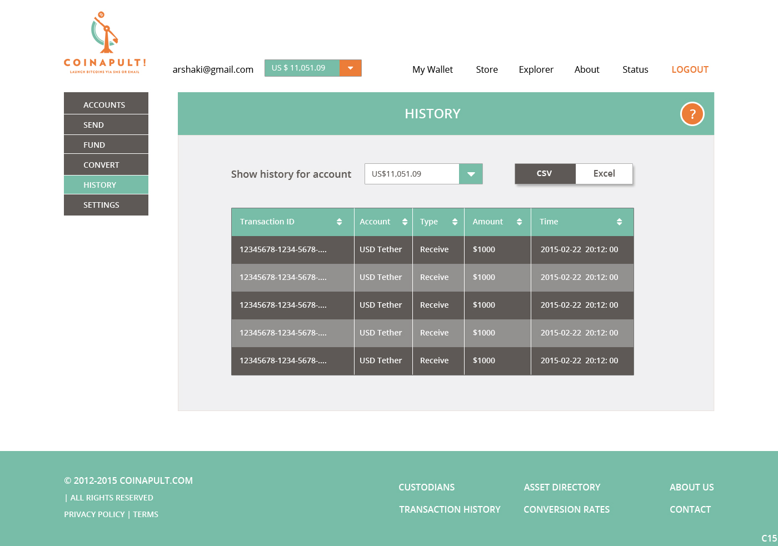
Task: Click the arshaki@gmail.com account email
Action: click(213, 69)
